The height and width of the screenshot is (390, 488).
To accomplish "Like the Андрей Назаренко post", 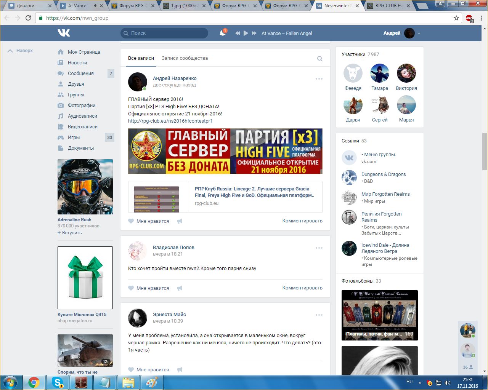I will (149, 221).
